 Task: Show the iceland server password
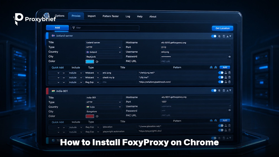click(x=230, y=57)
